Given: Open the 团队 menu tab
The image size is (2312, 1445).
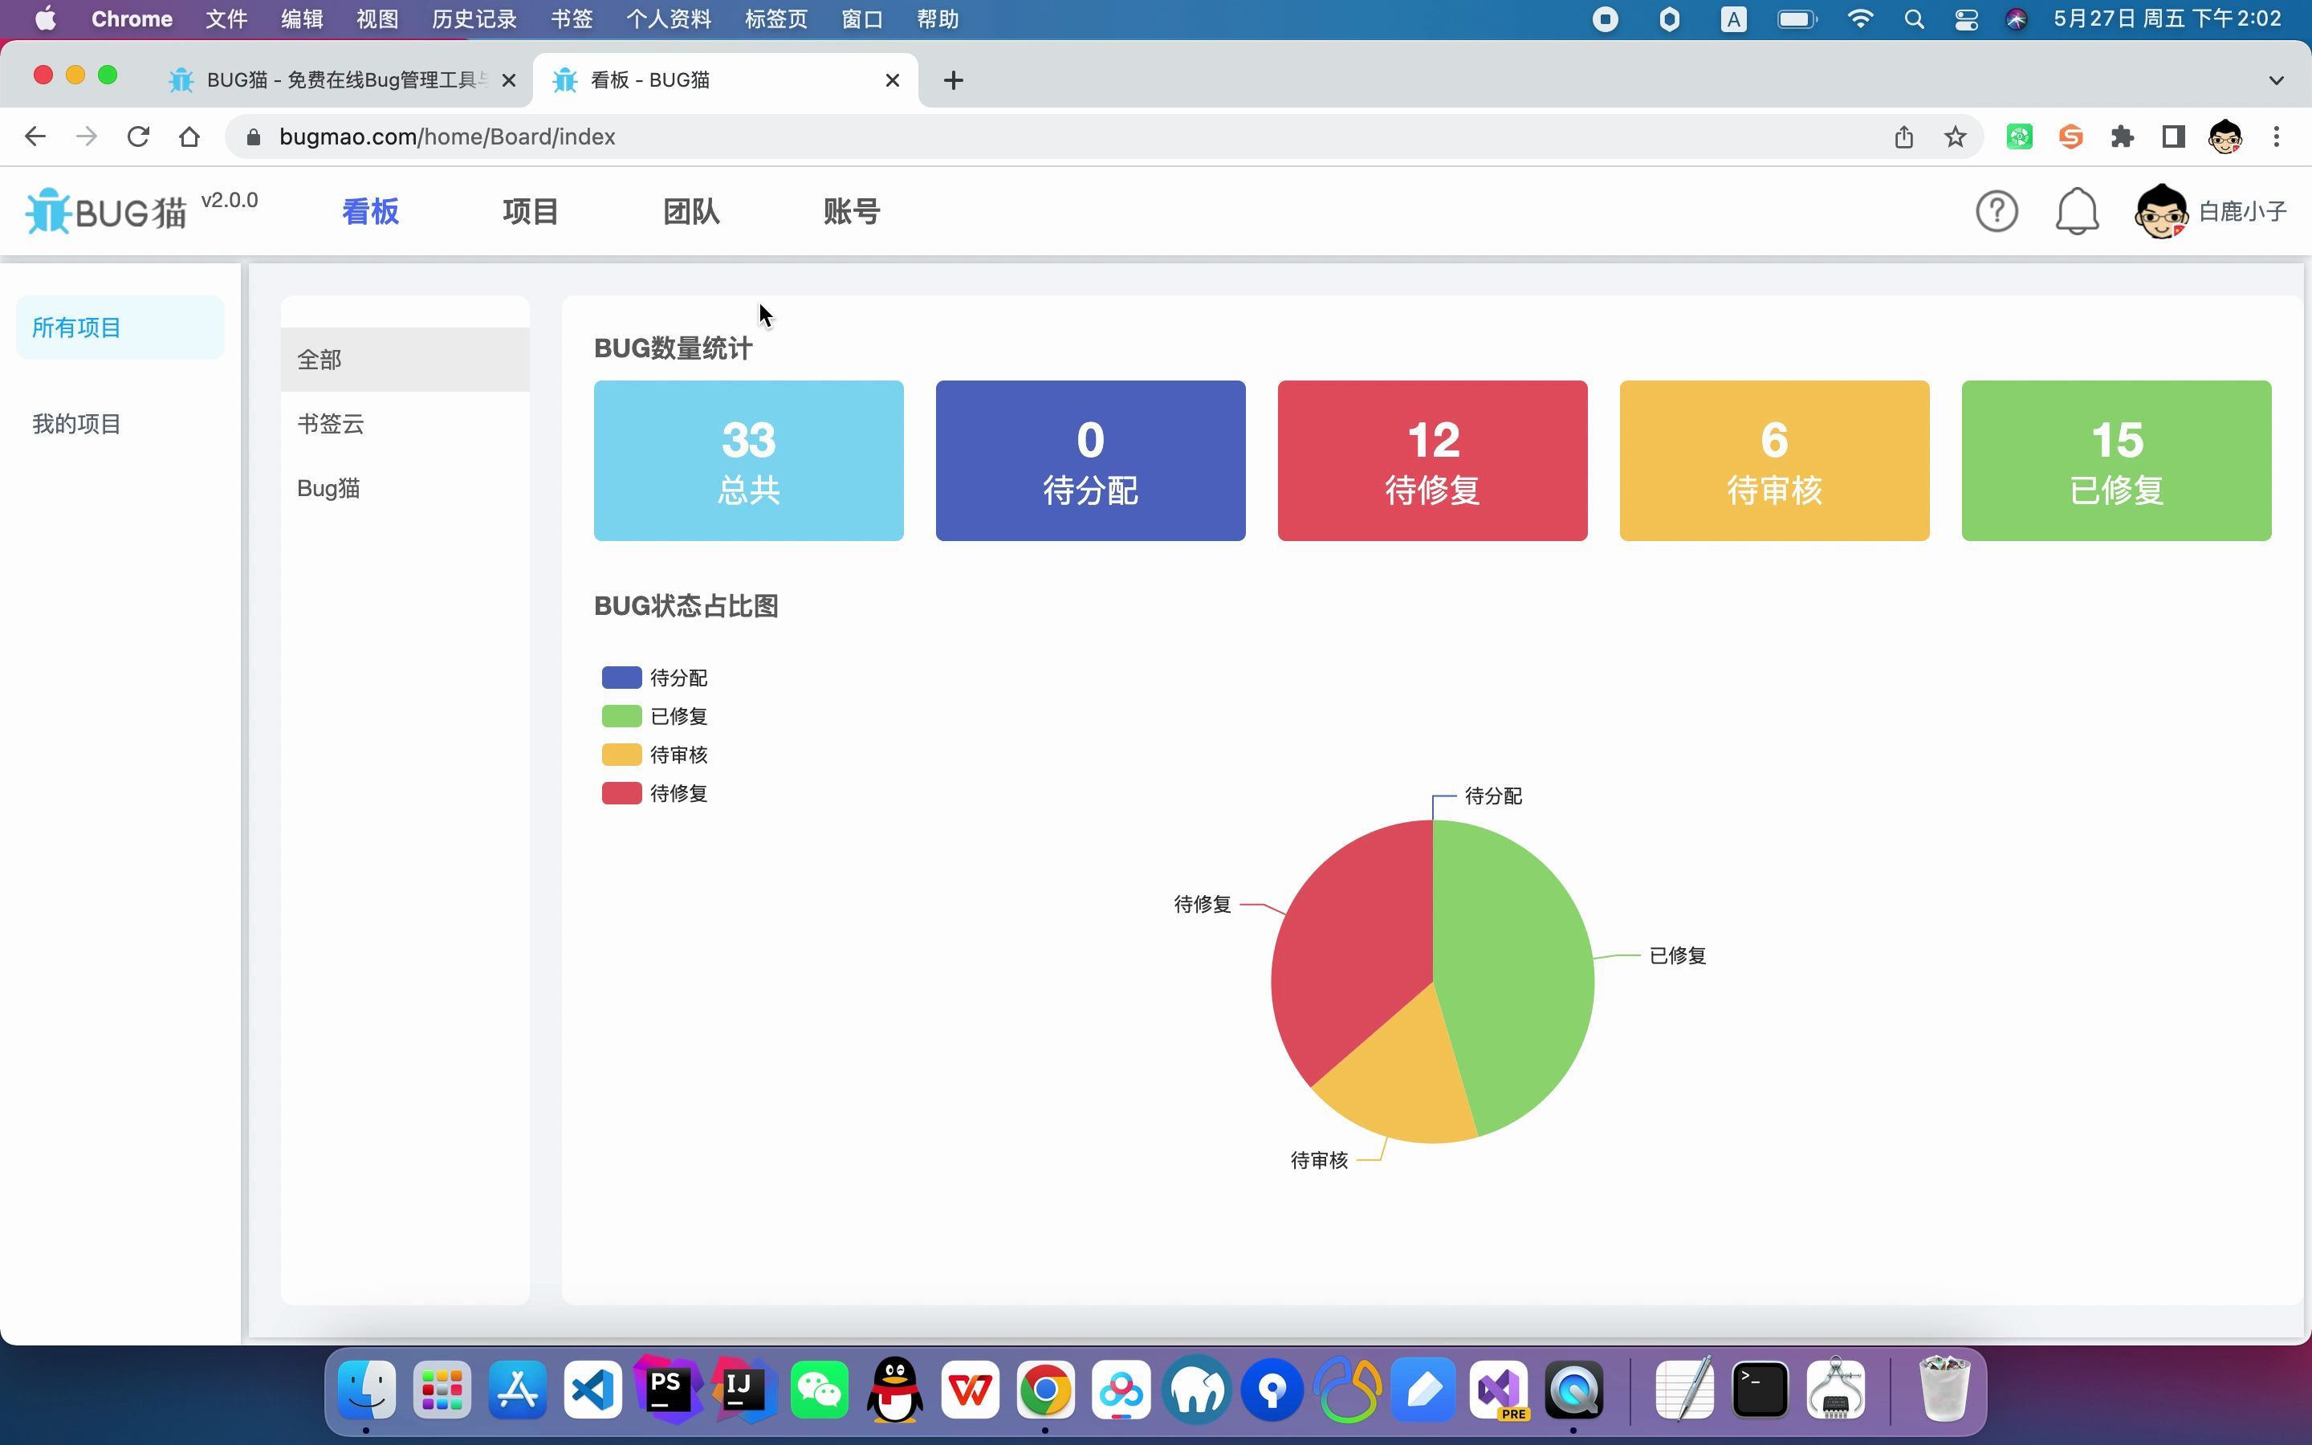Looking at the screenshot, I should click(x=690, y=211).
